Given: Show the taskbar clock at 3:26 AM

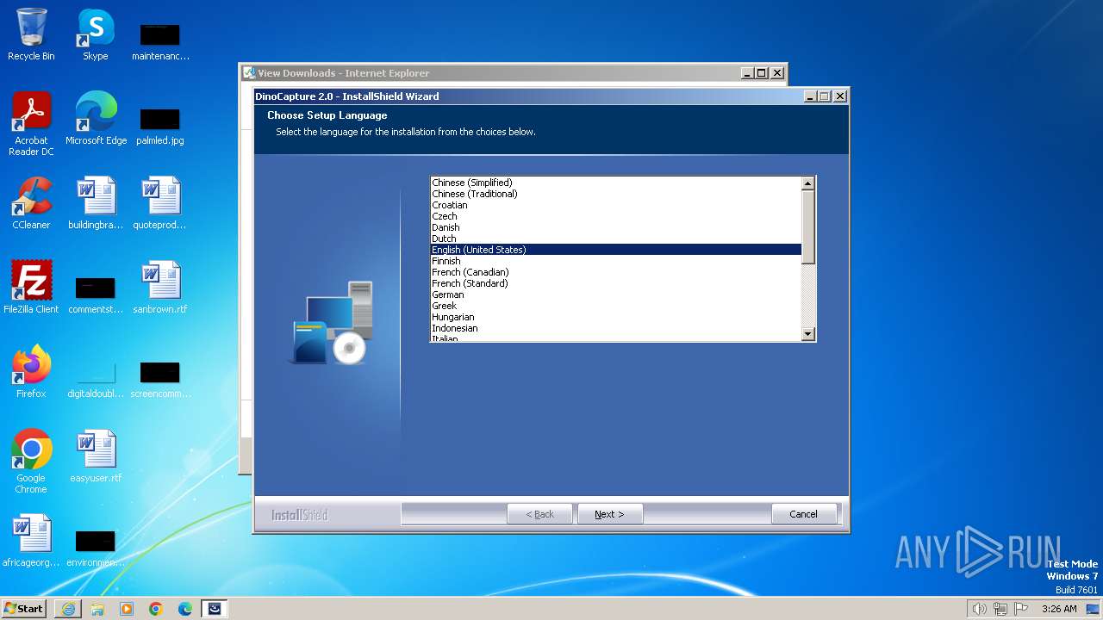Looking at the screenshot, I should pos(1059,609).
